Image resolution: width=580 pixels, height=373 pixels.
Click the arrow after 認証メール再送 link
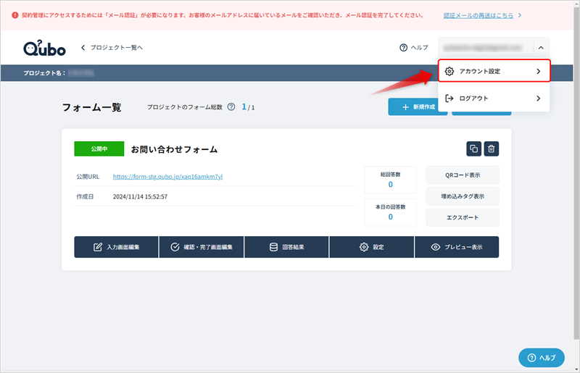(520, 15)
